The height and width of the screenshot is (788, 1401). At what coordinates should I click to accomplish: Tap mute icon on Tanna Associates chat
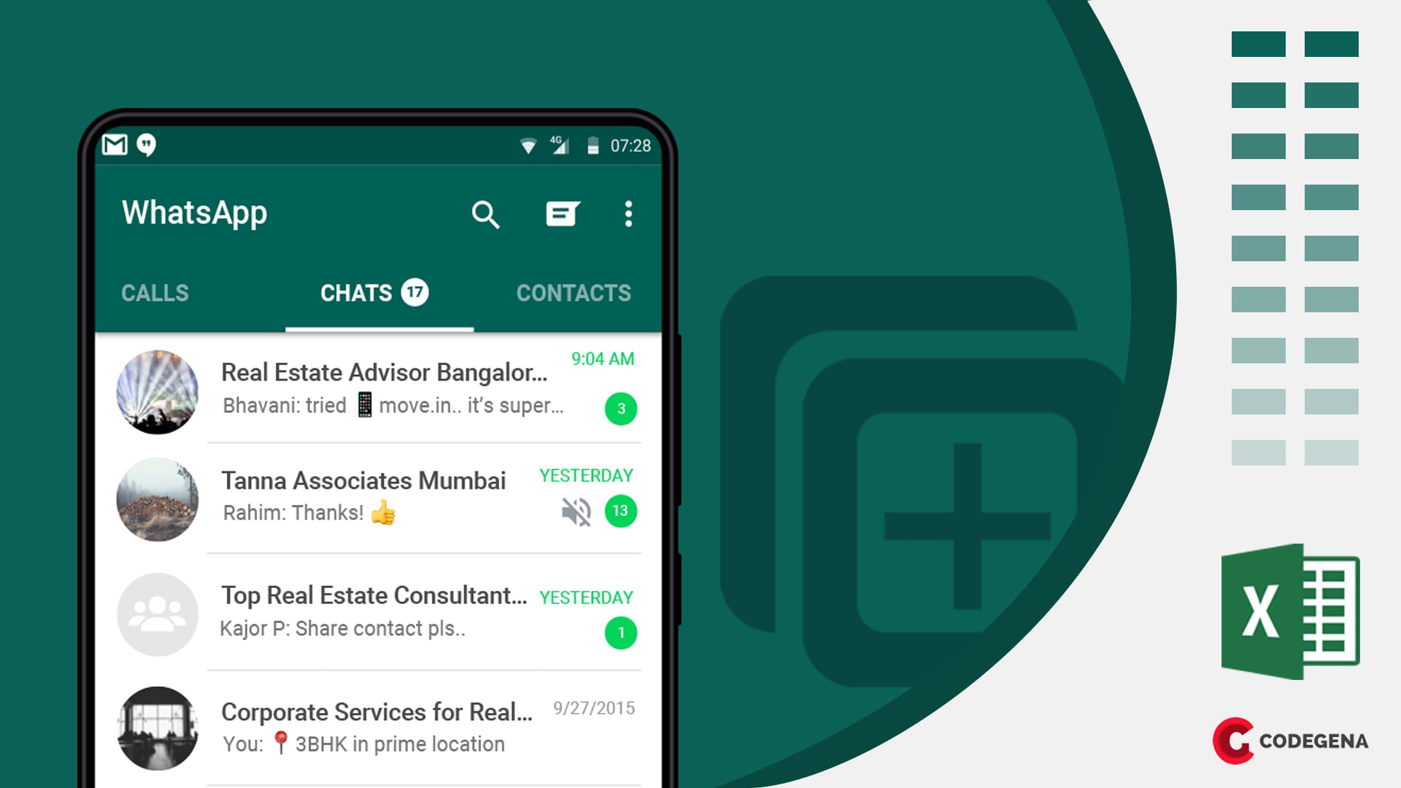574,511
